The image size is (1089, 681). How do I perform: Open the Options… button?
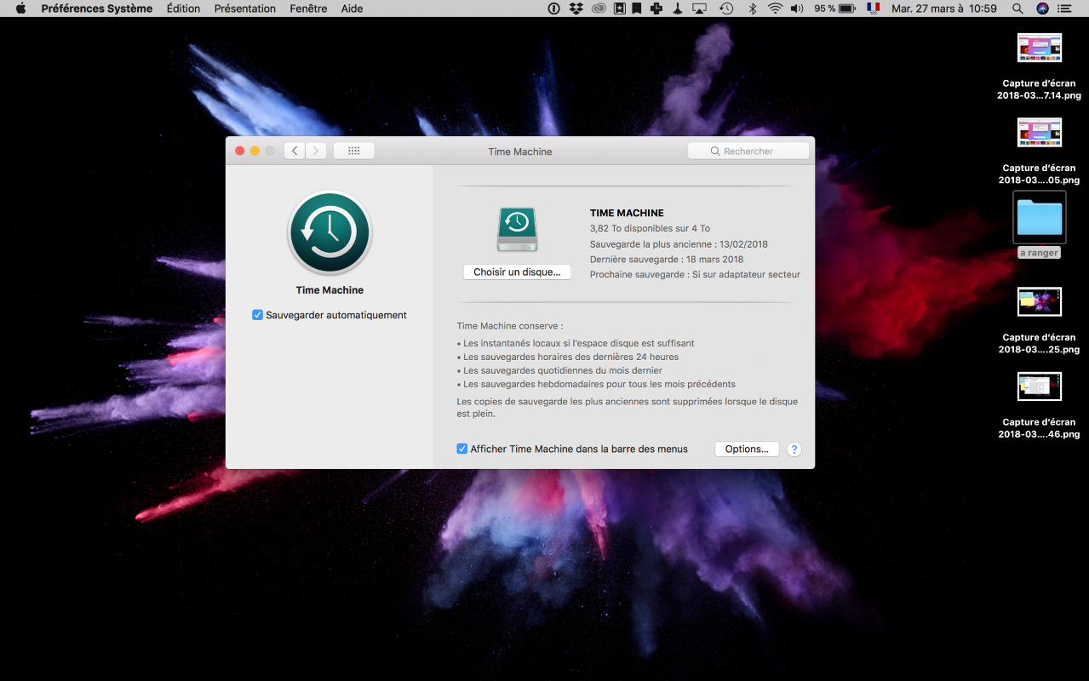coord(747,449)
